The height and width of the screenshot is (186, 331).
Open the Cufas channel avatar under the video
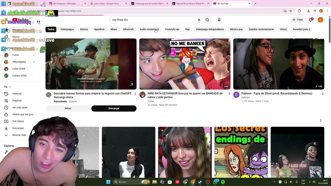(x=142, y=95)
